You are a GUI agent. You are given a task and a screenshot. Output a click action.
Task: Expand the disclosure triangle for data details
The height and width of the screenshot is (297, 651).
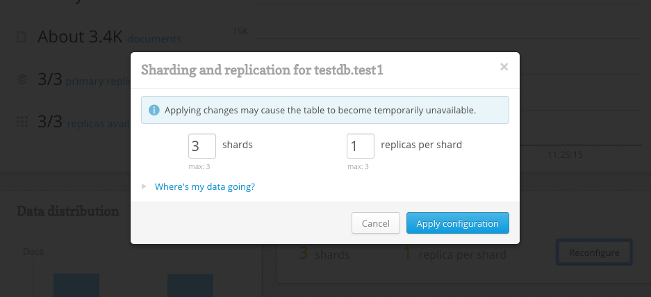click(x=144, y=186)
